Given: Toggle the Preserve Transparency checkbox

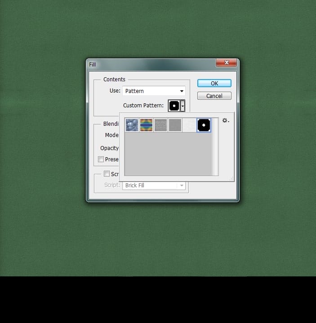Looking at the screenshot, I should (101, 159).
